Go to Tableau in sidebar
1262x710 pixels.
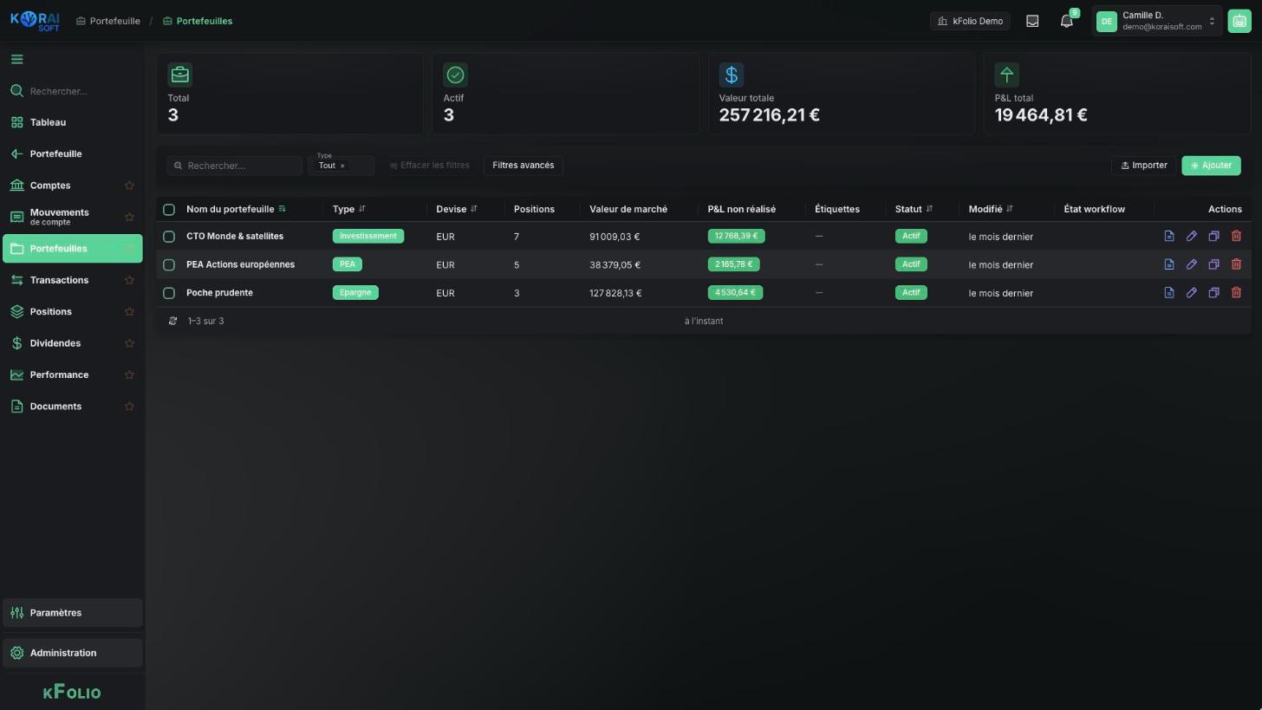coord(72,122)
